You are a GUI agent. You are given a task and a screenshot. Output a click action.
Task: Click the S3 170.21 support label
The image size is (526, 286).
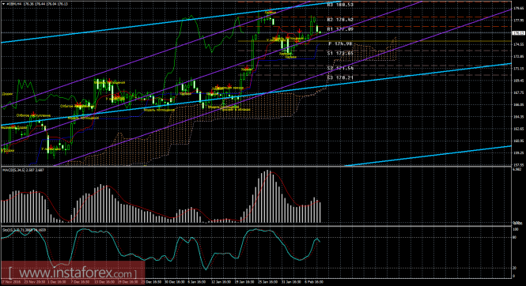(340, 77)
